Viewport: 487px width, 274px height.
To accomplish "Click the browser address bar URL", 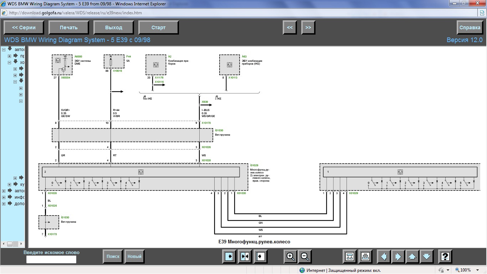I will [75, 12].
